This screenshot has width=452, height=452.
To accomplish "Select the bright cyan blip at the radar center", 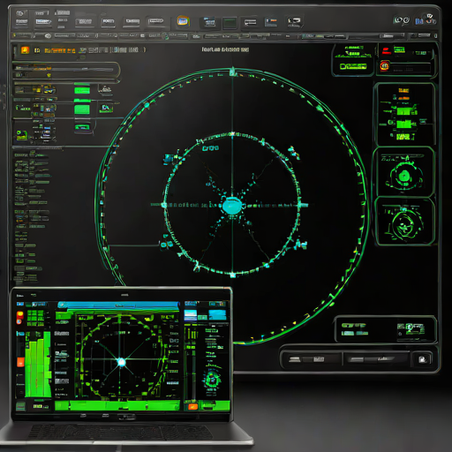I will coord(232,206).
